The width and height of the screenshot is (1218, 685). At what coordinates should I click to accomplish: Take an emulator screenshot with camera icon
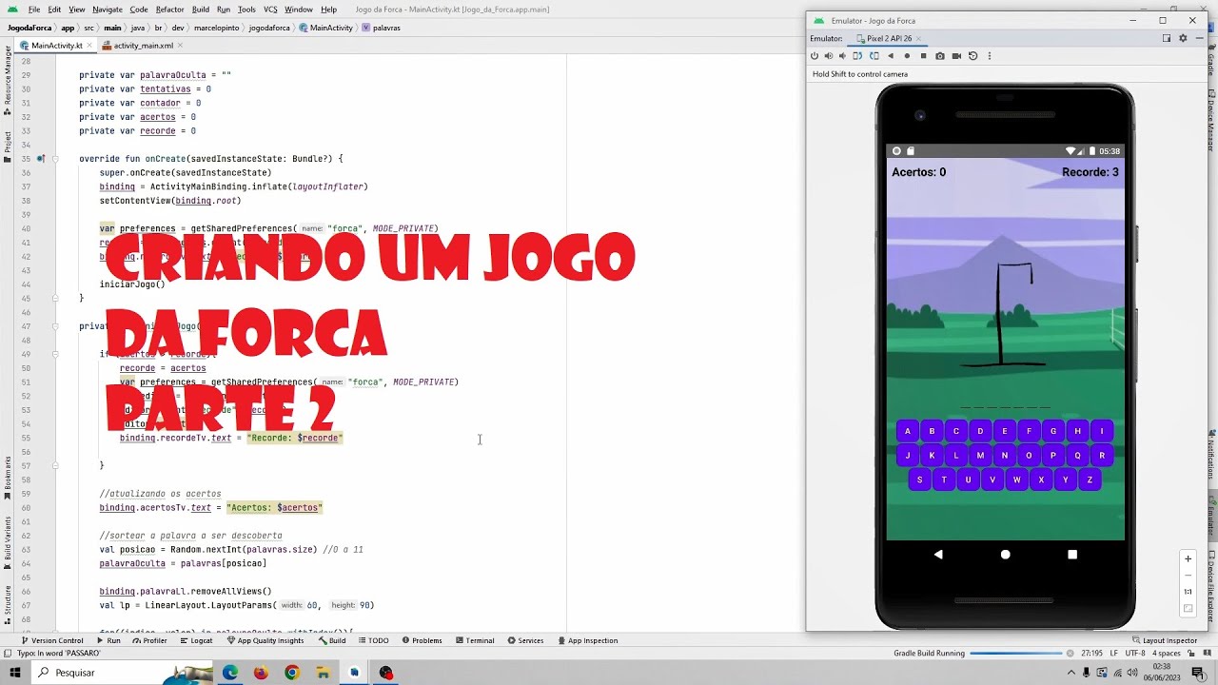[x=940, y=56]
